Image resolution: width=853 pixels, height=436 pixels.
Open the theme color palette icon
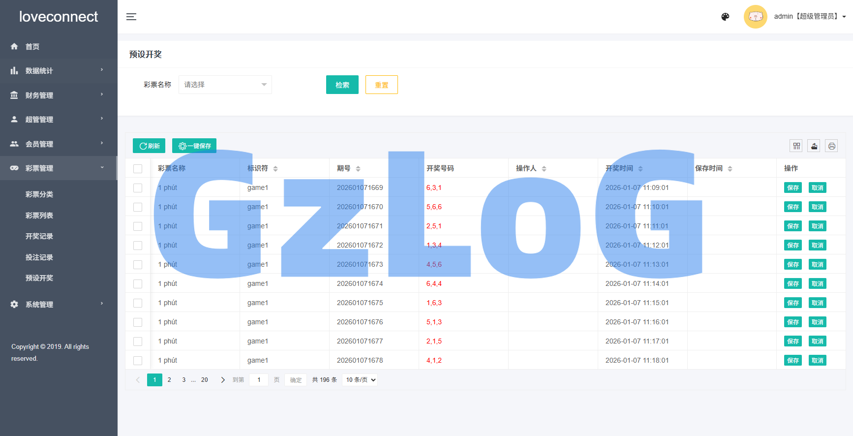[725, 17]
